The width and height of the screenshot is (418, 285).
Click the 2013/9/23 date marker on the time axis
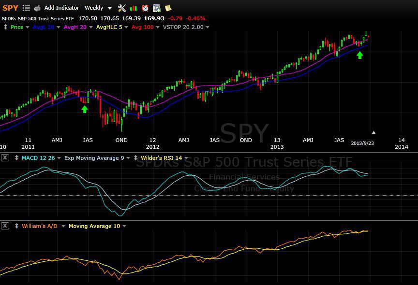pos(362,143)
